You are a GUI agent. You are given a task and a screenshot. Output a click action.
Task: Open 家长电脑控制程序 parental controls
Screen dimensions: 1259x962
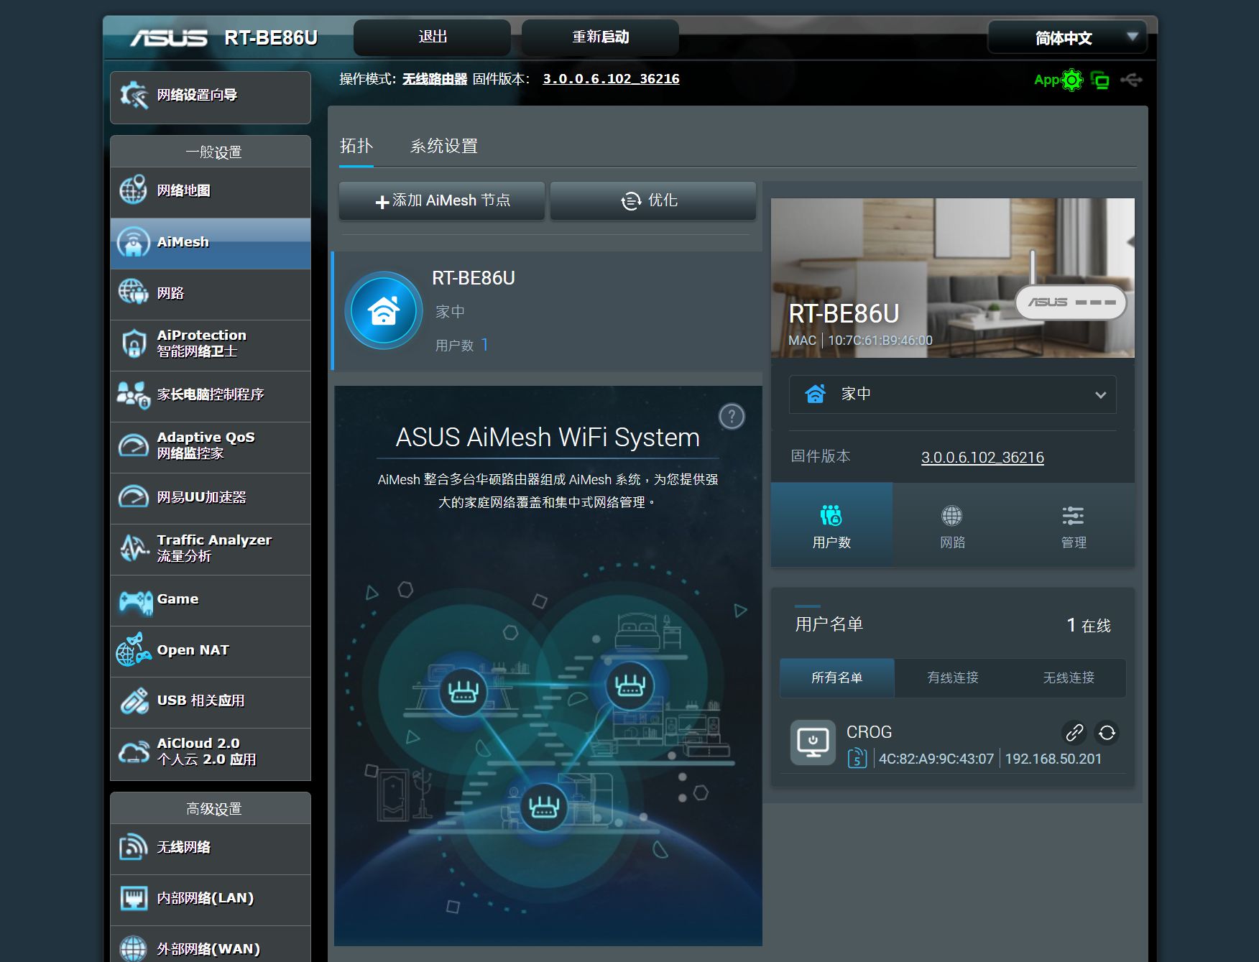point(211,395)
